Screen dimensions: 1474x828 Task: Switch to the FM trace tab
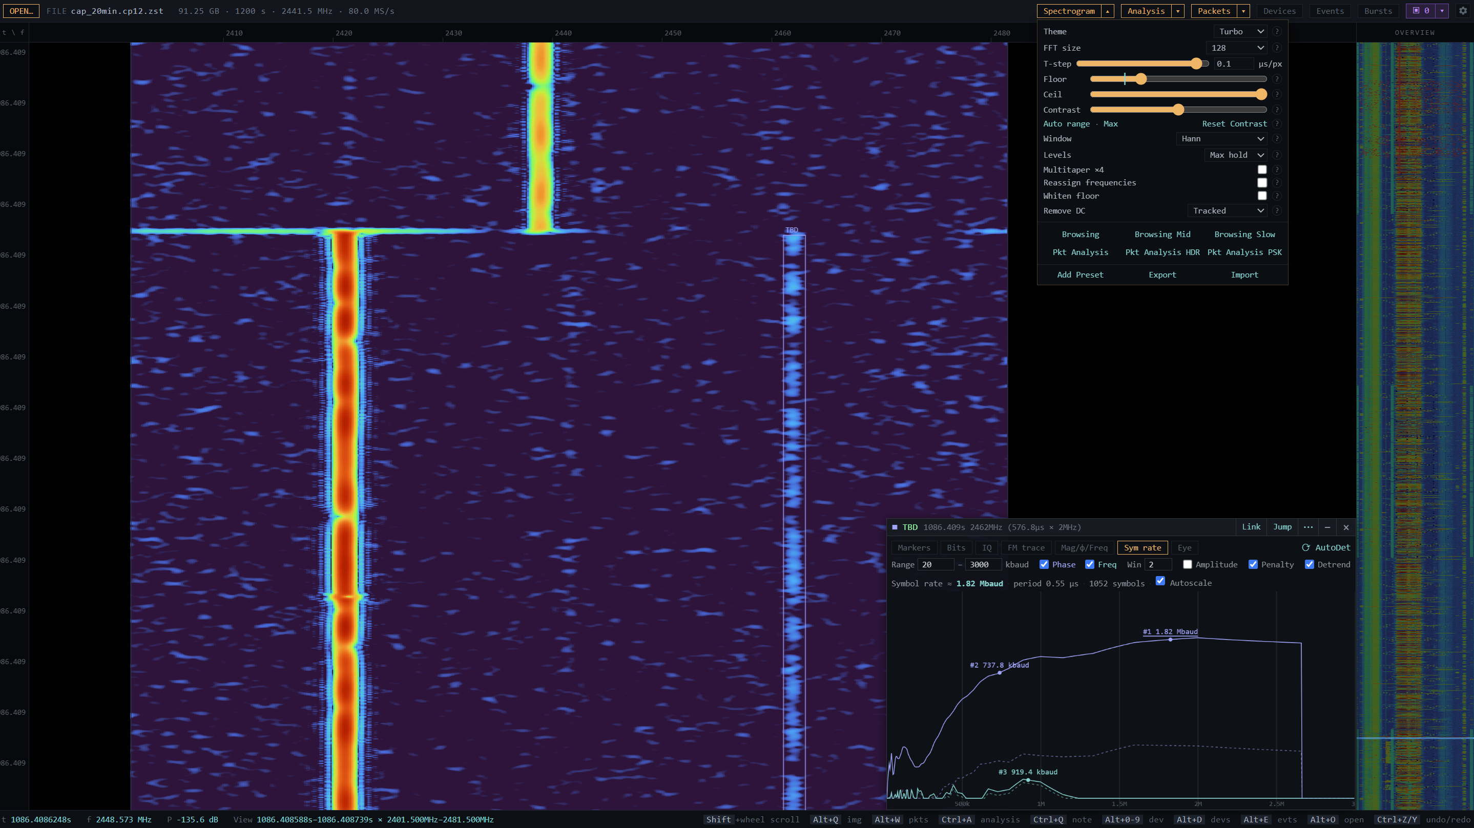(x=1026, y=547)
